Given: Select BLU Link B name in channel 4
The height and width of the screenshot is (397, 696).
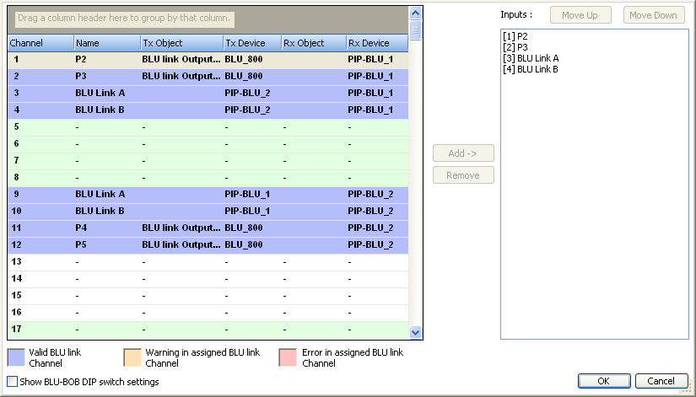Looking at the screenshot, I should click(100, 110).
